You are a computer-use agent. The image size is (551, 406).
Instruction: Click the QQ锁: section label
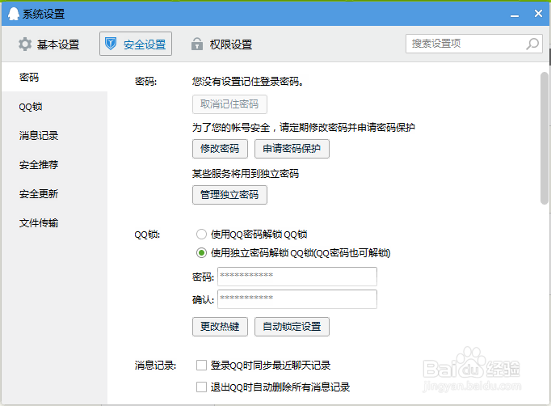(147, 235)
